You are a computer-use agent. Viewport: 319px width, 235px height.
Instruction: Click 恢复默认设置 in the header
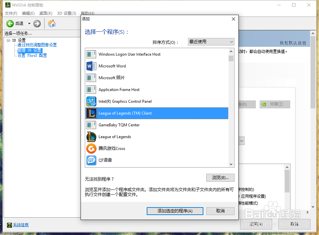[293, 43]
